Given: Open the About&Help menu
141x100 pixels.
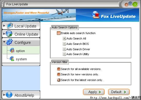Looking at the screenshot, I should click(21, 95).
